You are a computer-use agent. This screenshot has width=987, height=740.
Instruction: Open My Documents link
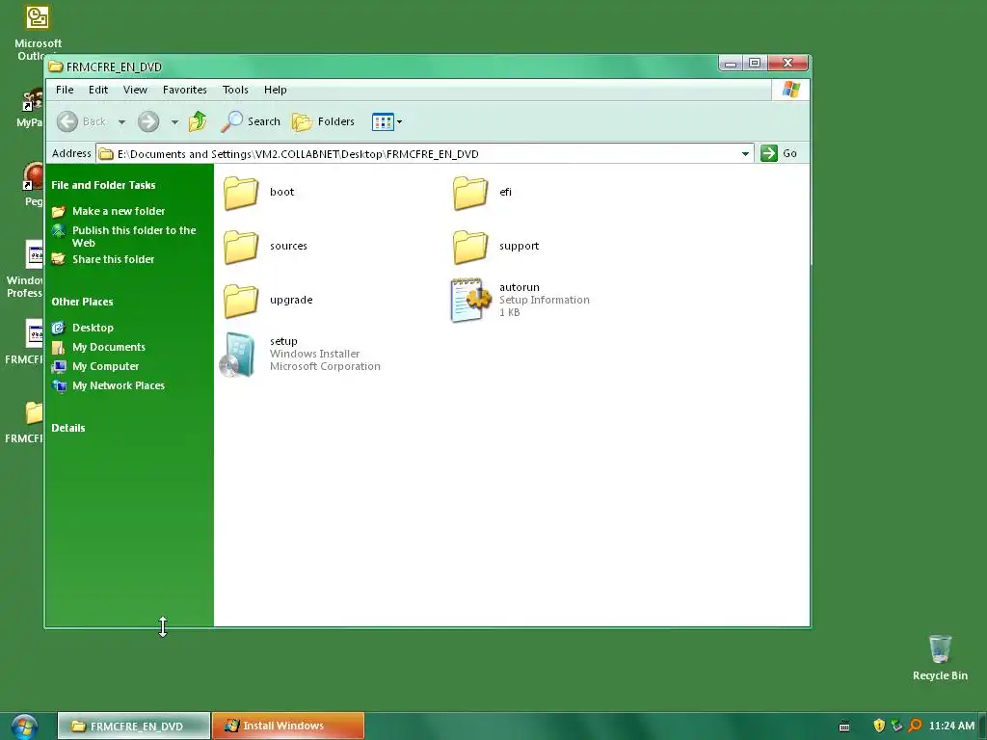coord(109,347)
